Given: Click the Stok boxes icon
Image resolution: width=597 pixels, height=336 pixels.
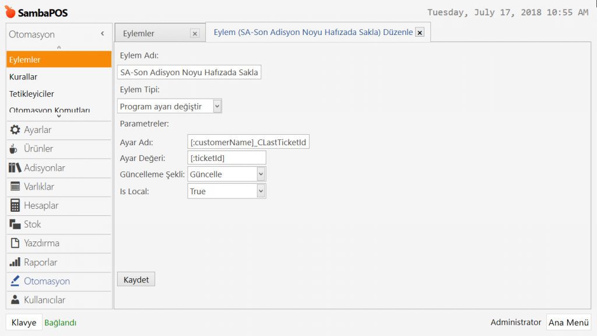Looking at the screenshot, I should (x=15, y=225).
